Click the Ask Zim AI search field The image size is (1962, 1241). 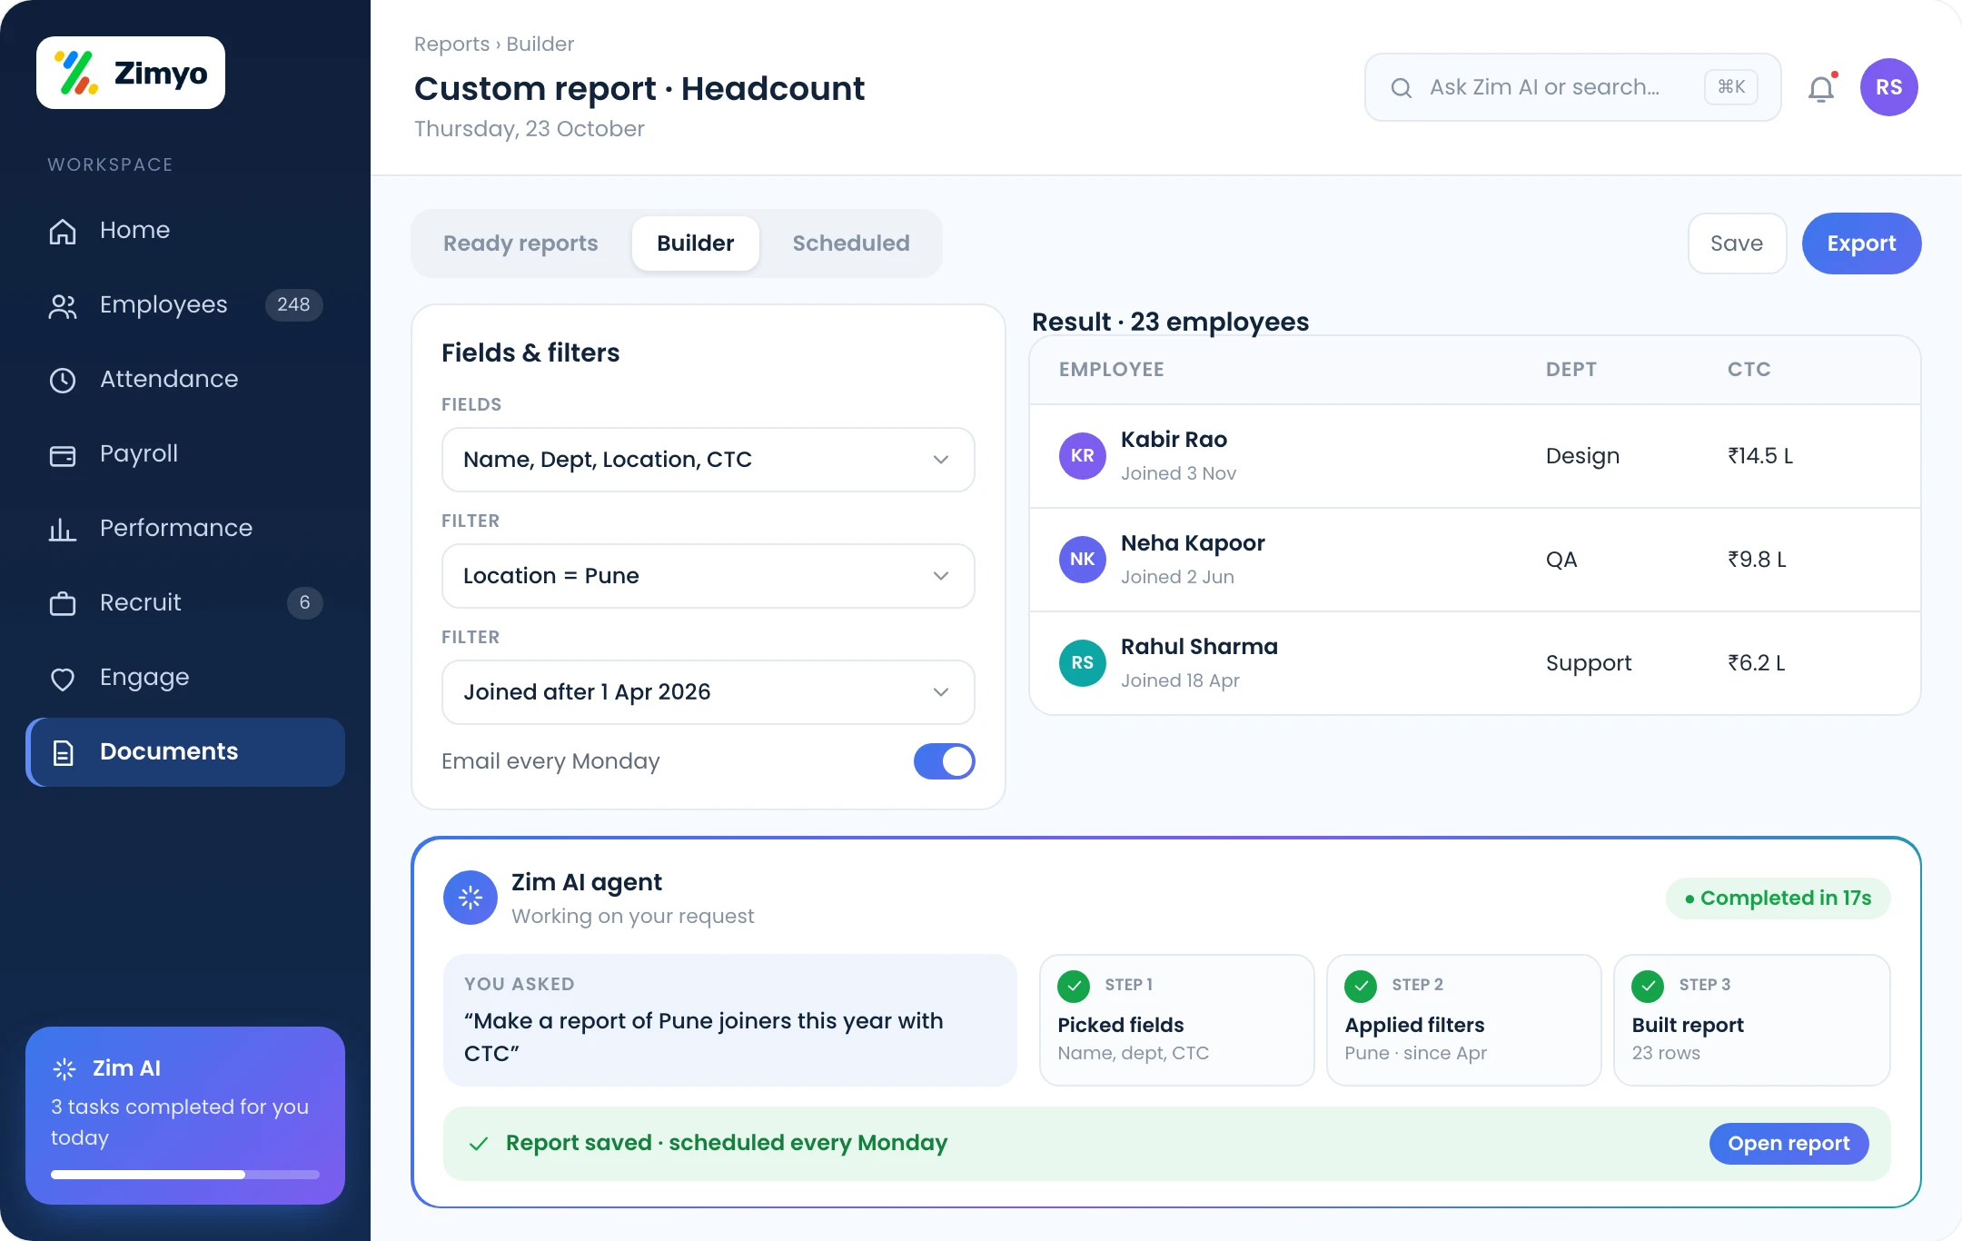tap(1572, 87)
